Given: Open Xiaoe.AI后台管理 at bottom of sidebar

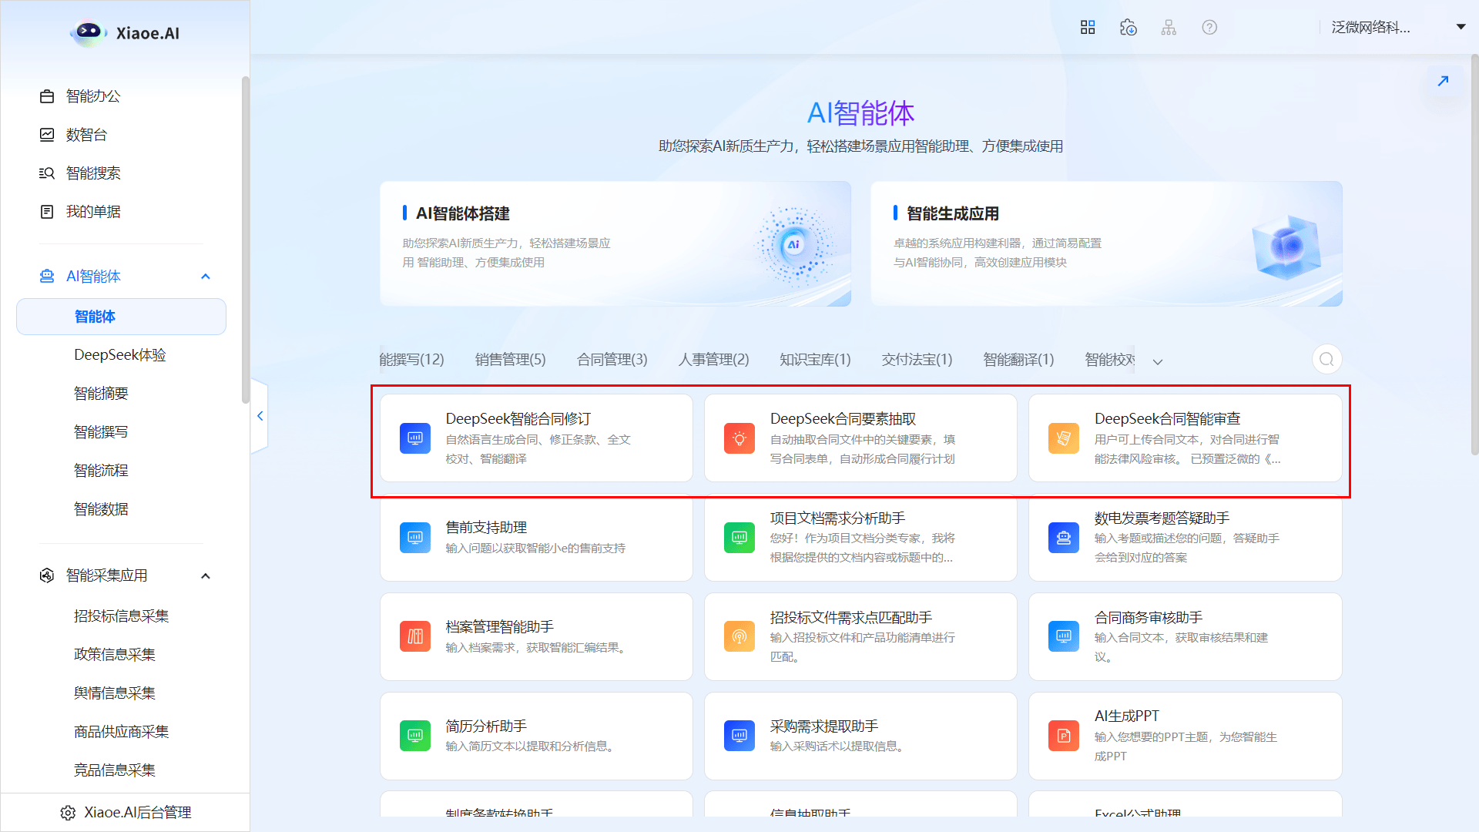Looking at the screenshot, I should coord(124,811).
